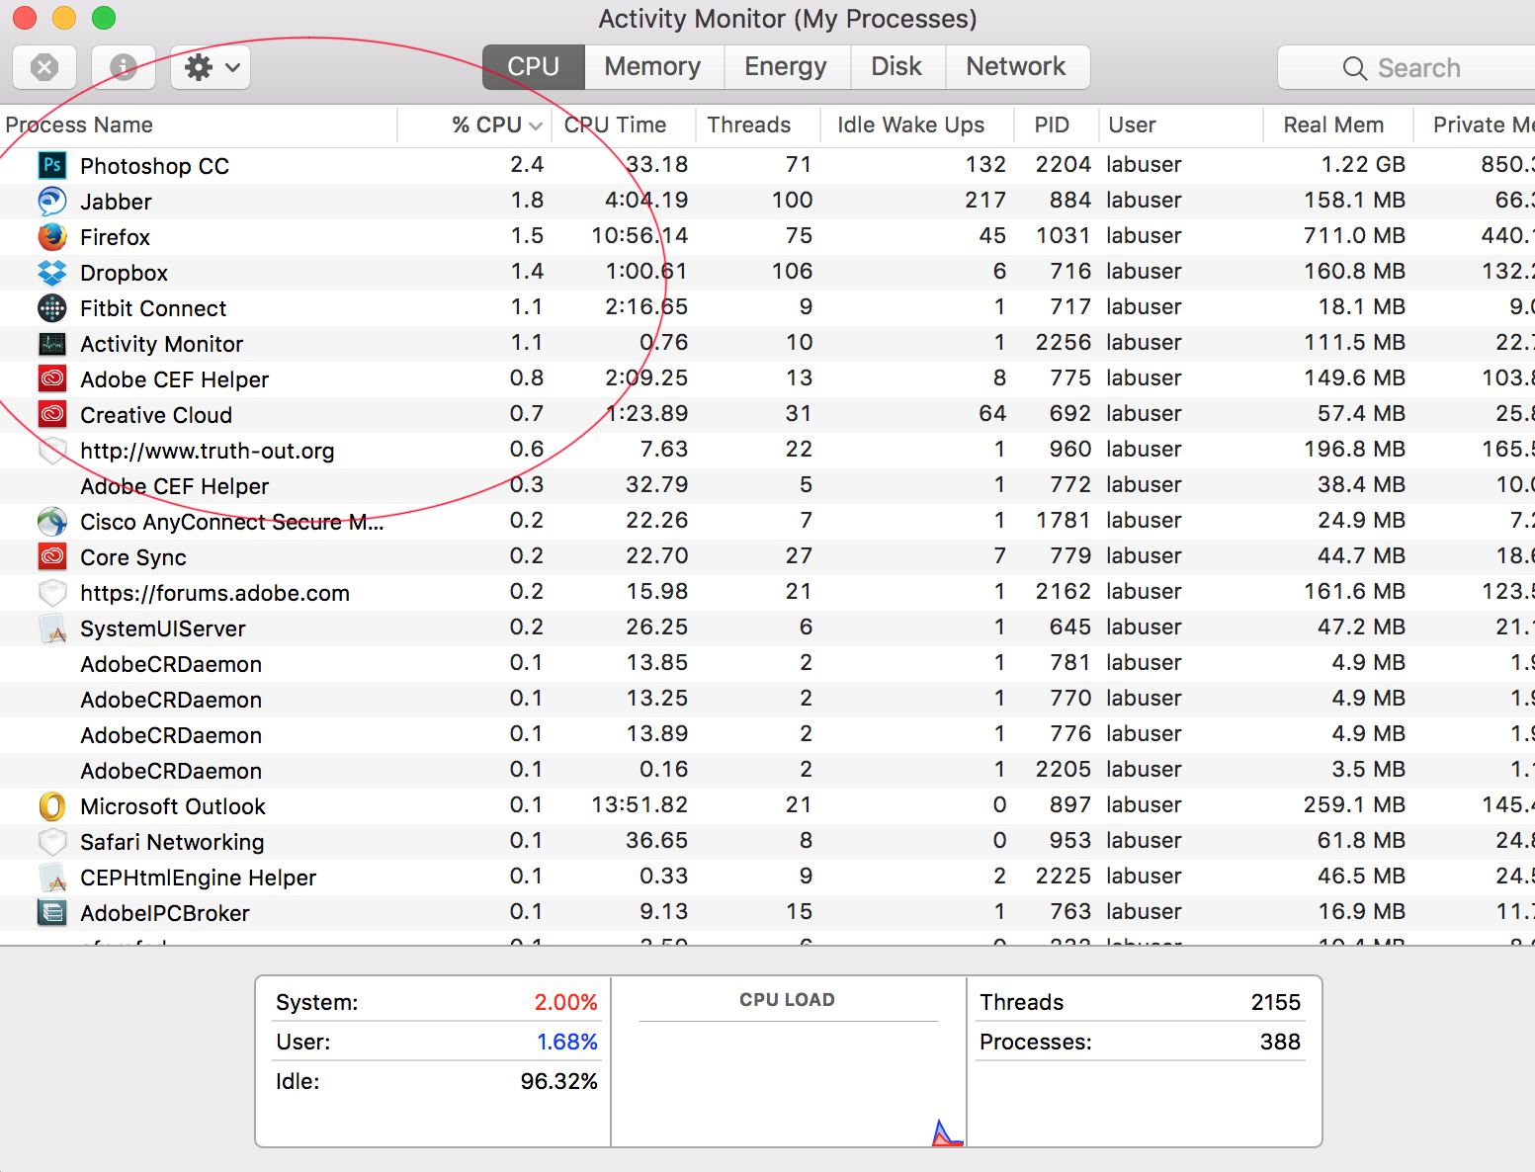The height and width of the screenshot is (1172, 1535).
Task: Select the Safari Networking process name
Action: (x=172, y=842)
